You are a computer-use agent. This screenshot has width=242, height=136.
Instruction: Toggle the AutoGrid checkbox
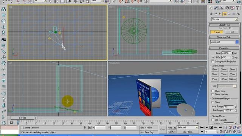[x=230, y=28]
